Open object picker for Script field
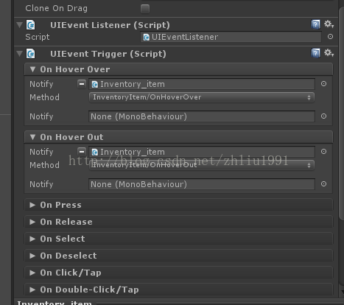The height and width of the screenshot is (305, 344). click(x=330, y=37)
